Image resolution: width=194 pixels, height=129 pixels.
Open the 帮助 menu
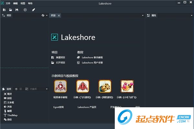coord(30,3)
